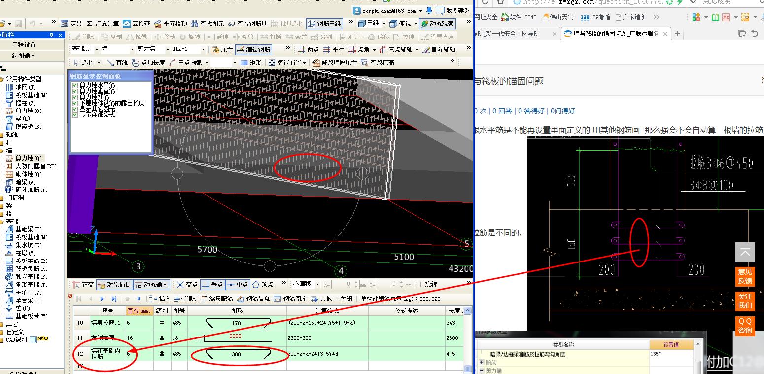Viewport: 764px width, 374px height.
Task: Uncheck 下层墙体纵筋的露出长度 checkbox
Action: pyautogui.click(x=75, y=103)
